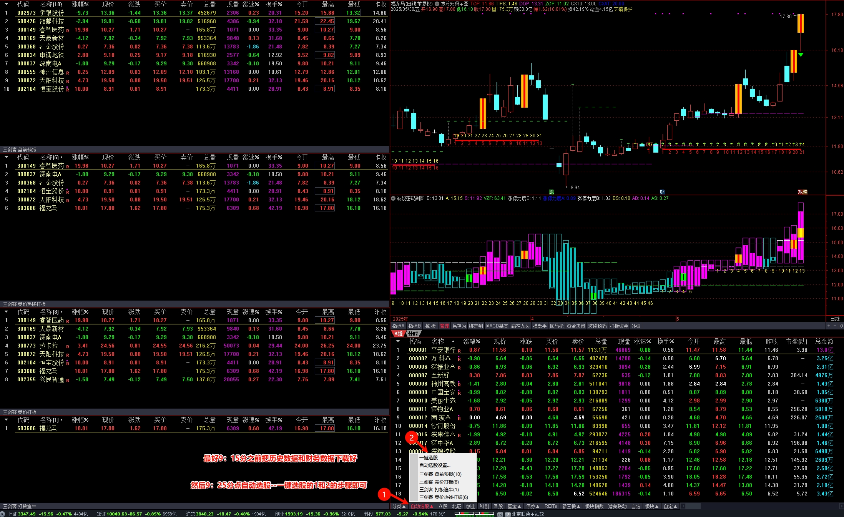Click the minus icon on indicator toolbar
Screen dimensions: 844x517
pos(834,326)
